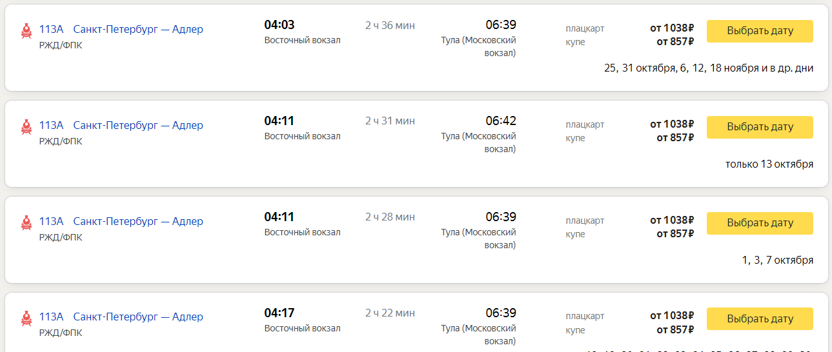The width and height of the screenshot is (832, 352).
Task: Click the train icon for the 2 ч 28 мин trip
Action: tap(26, 223)
